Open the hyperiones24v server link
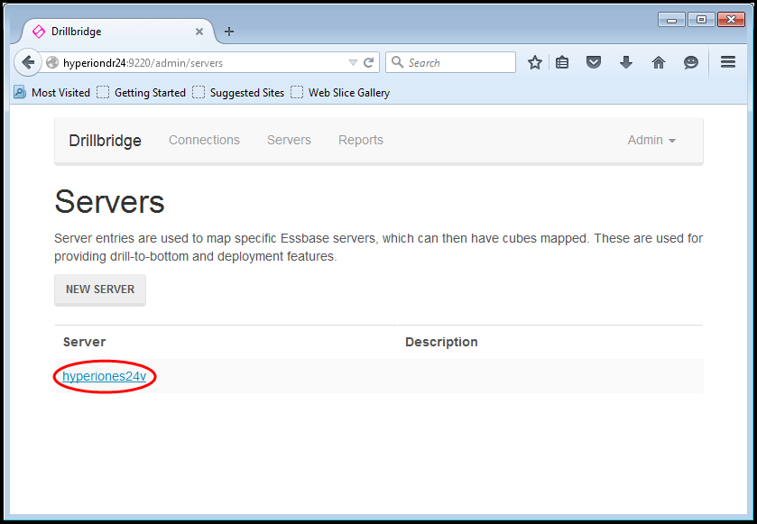The height and width of the screenshot is (524, 757). click(x=105, y=376)
